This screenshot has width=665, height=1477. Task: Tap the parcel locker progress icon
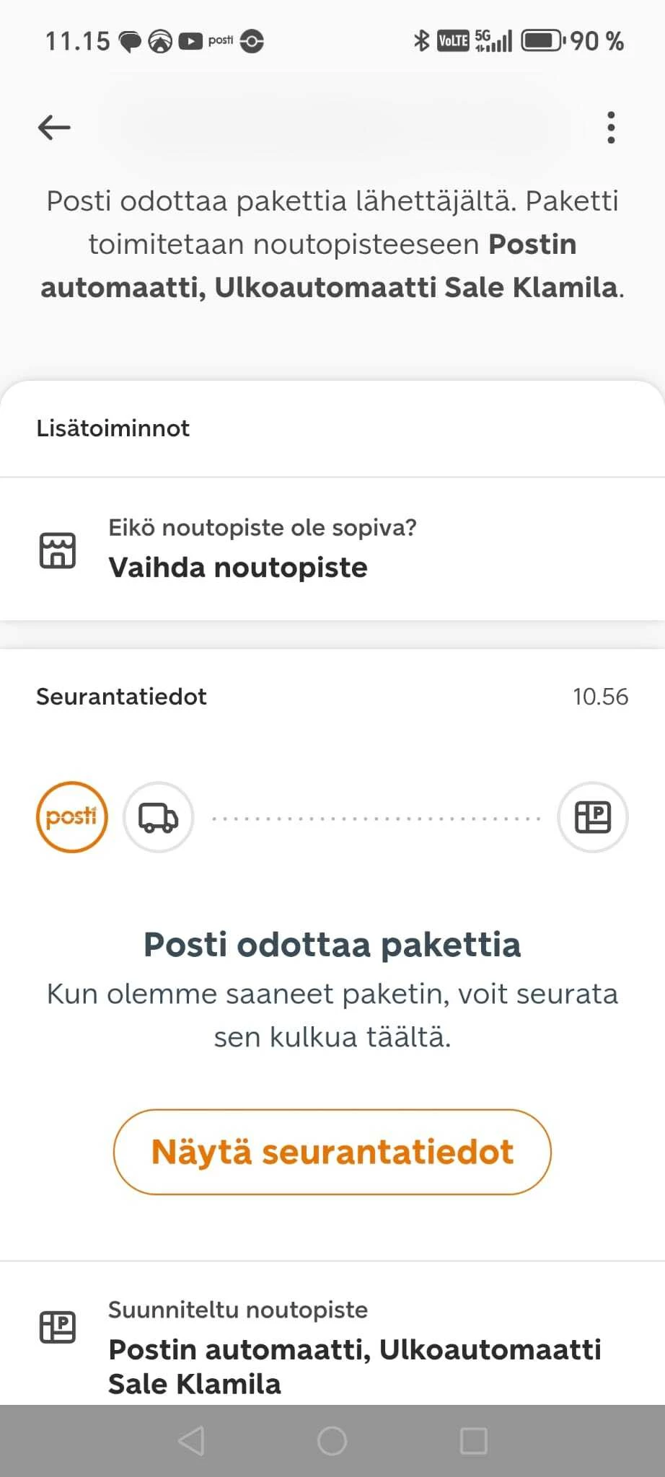pos(592,817)
